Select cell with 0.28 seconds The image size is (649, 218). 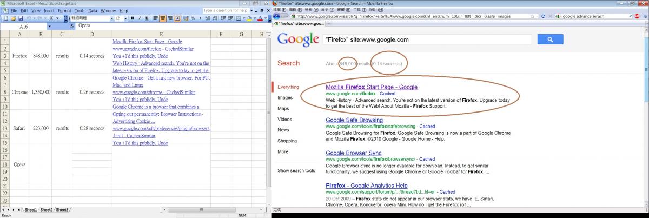click(92, 128)
